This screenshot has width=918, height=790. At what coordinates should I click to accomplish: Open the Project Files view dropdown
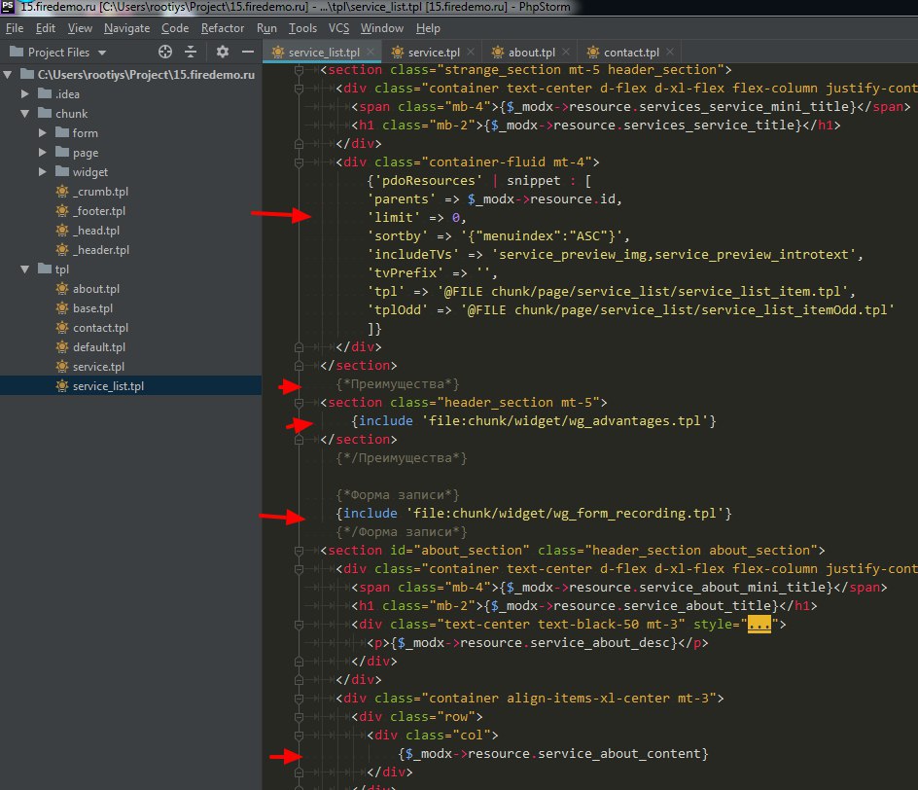[102, 53]
